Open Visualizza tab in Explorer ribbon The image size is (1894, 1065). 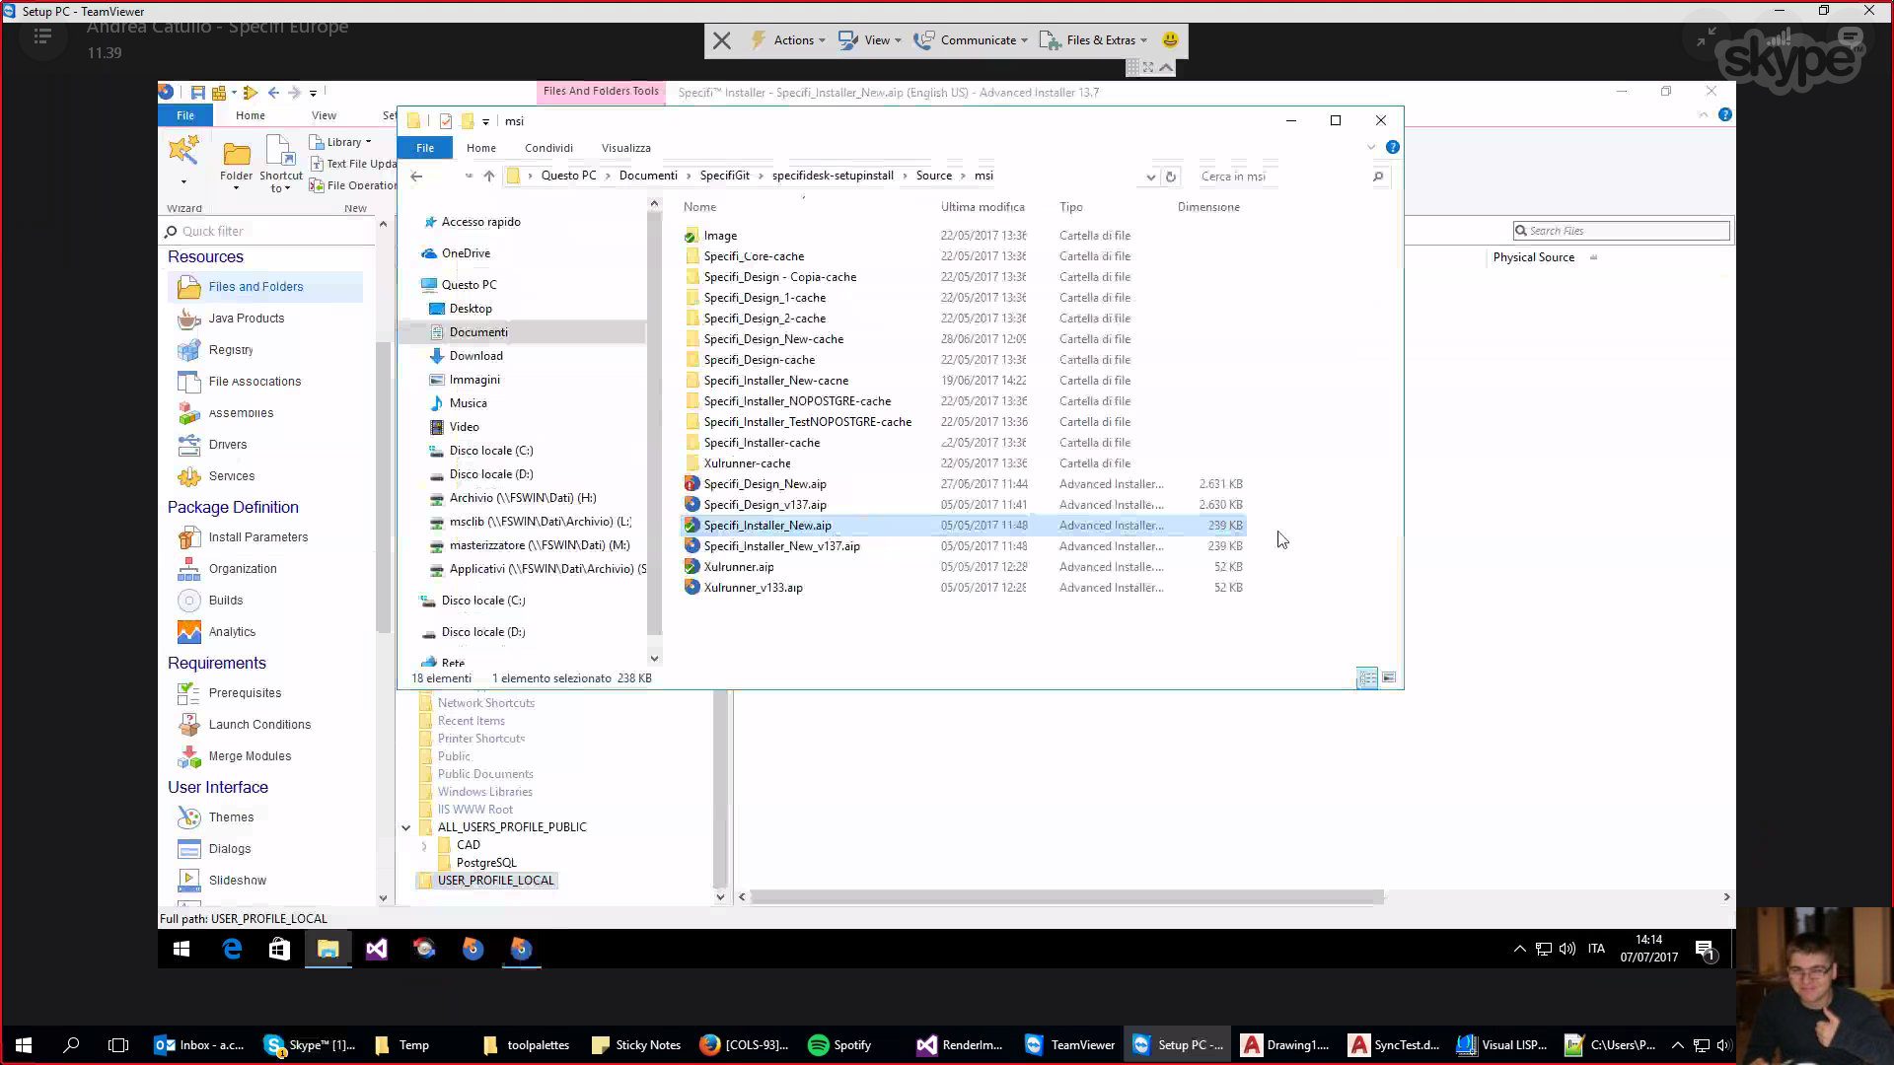coord(626,148)
